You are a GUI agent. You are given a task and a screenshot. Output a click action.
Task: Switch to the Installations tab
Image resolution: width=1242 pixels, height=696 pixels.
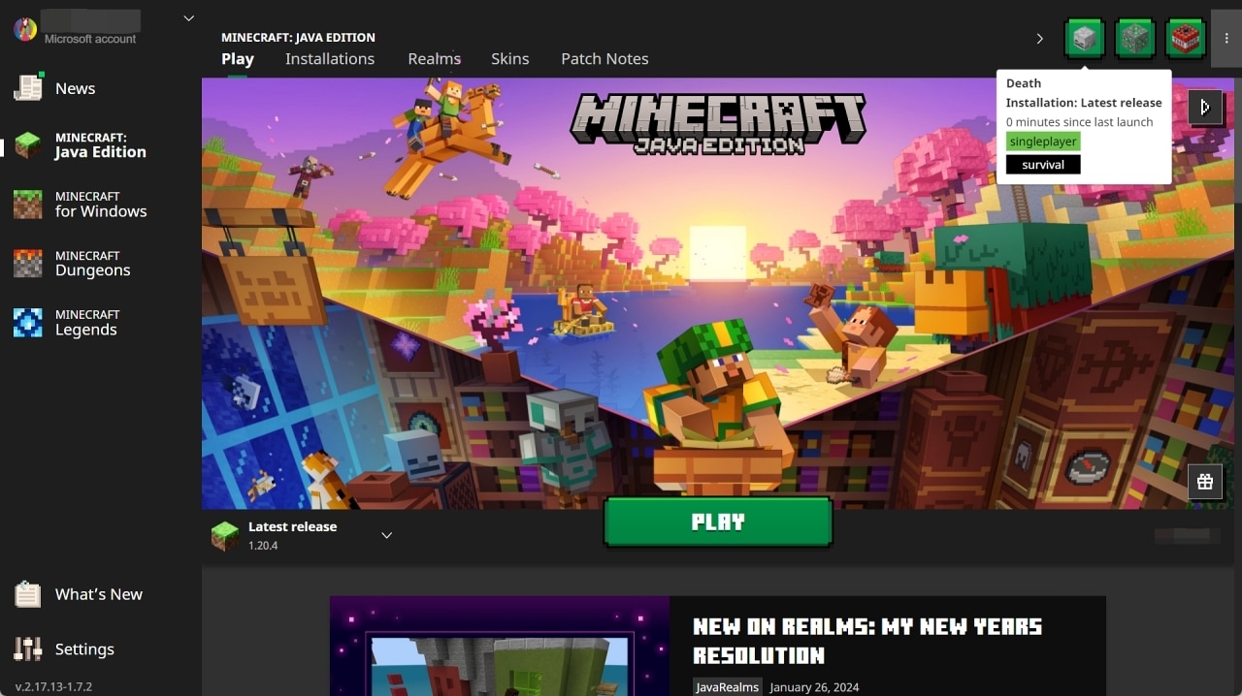pos(330,59)
